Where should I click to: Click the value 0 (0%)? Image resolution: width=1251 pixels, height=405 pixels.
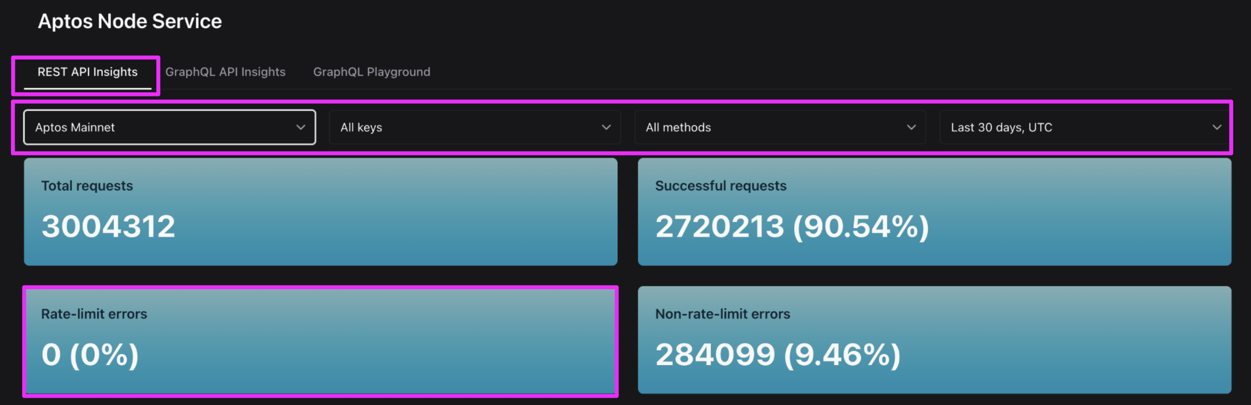(x=90, y=355)
